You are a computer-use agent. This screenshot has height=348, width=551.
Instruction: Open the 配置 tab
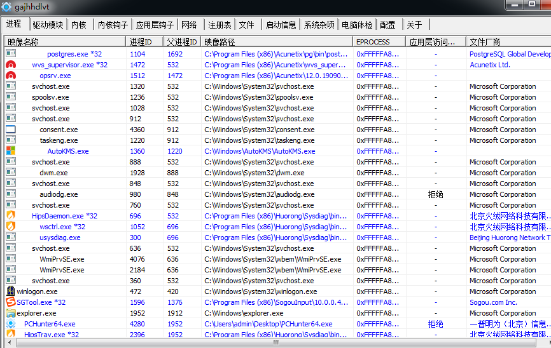[x=388, y=25]
